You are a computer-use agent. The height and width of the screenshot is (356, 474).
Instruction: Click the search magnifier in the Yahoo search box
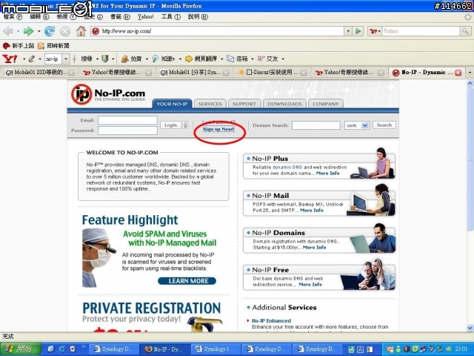(464, 31)
